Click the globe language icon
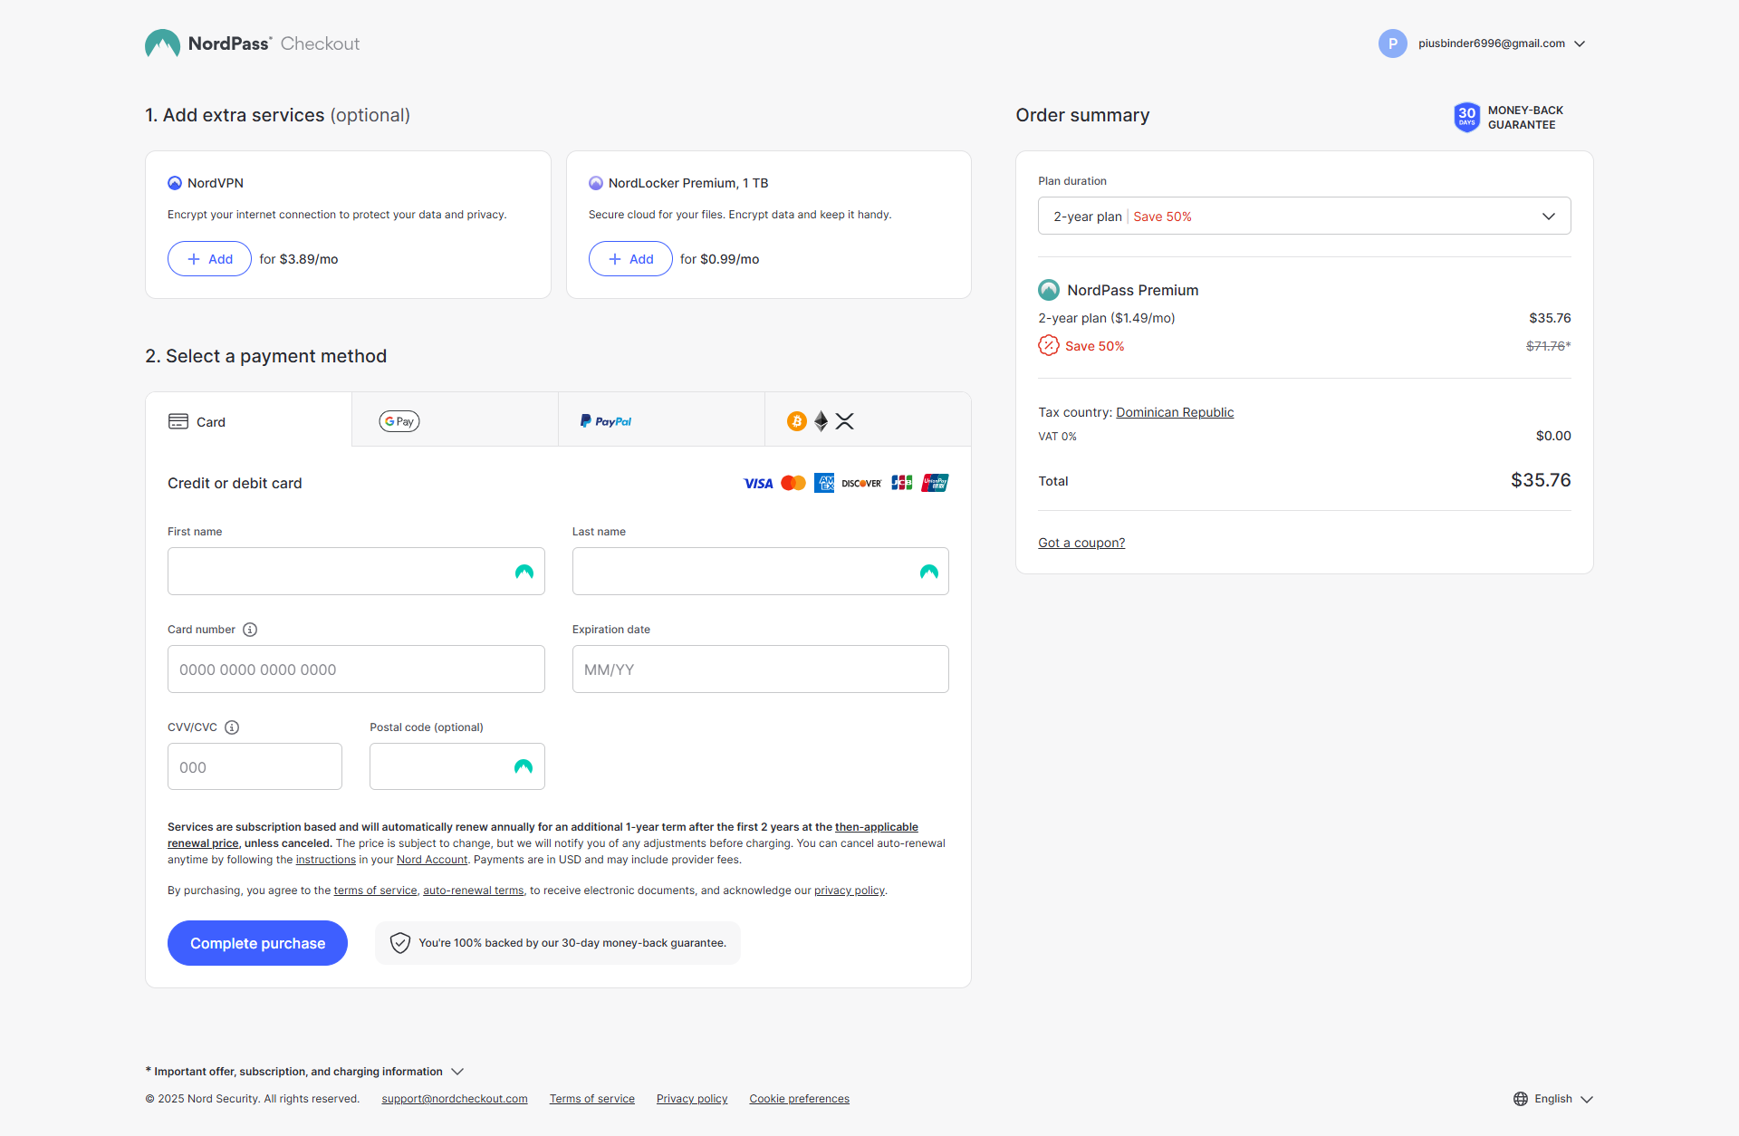Viewport: 1739px width, 1136px height. [x=1521, y=1099]
